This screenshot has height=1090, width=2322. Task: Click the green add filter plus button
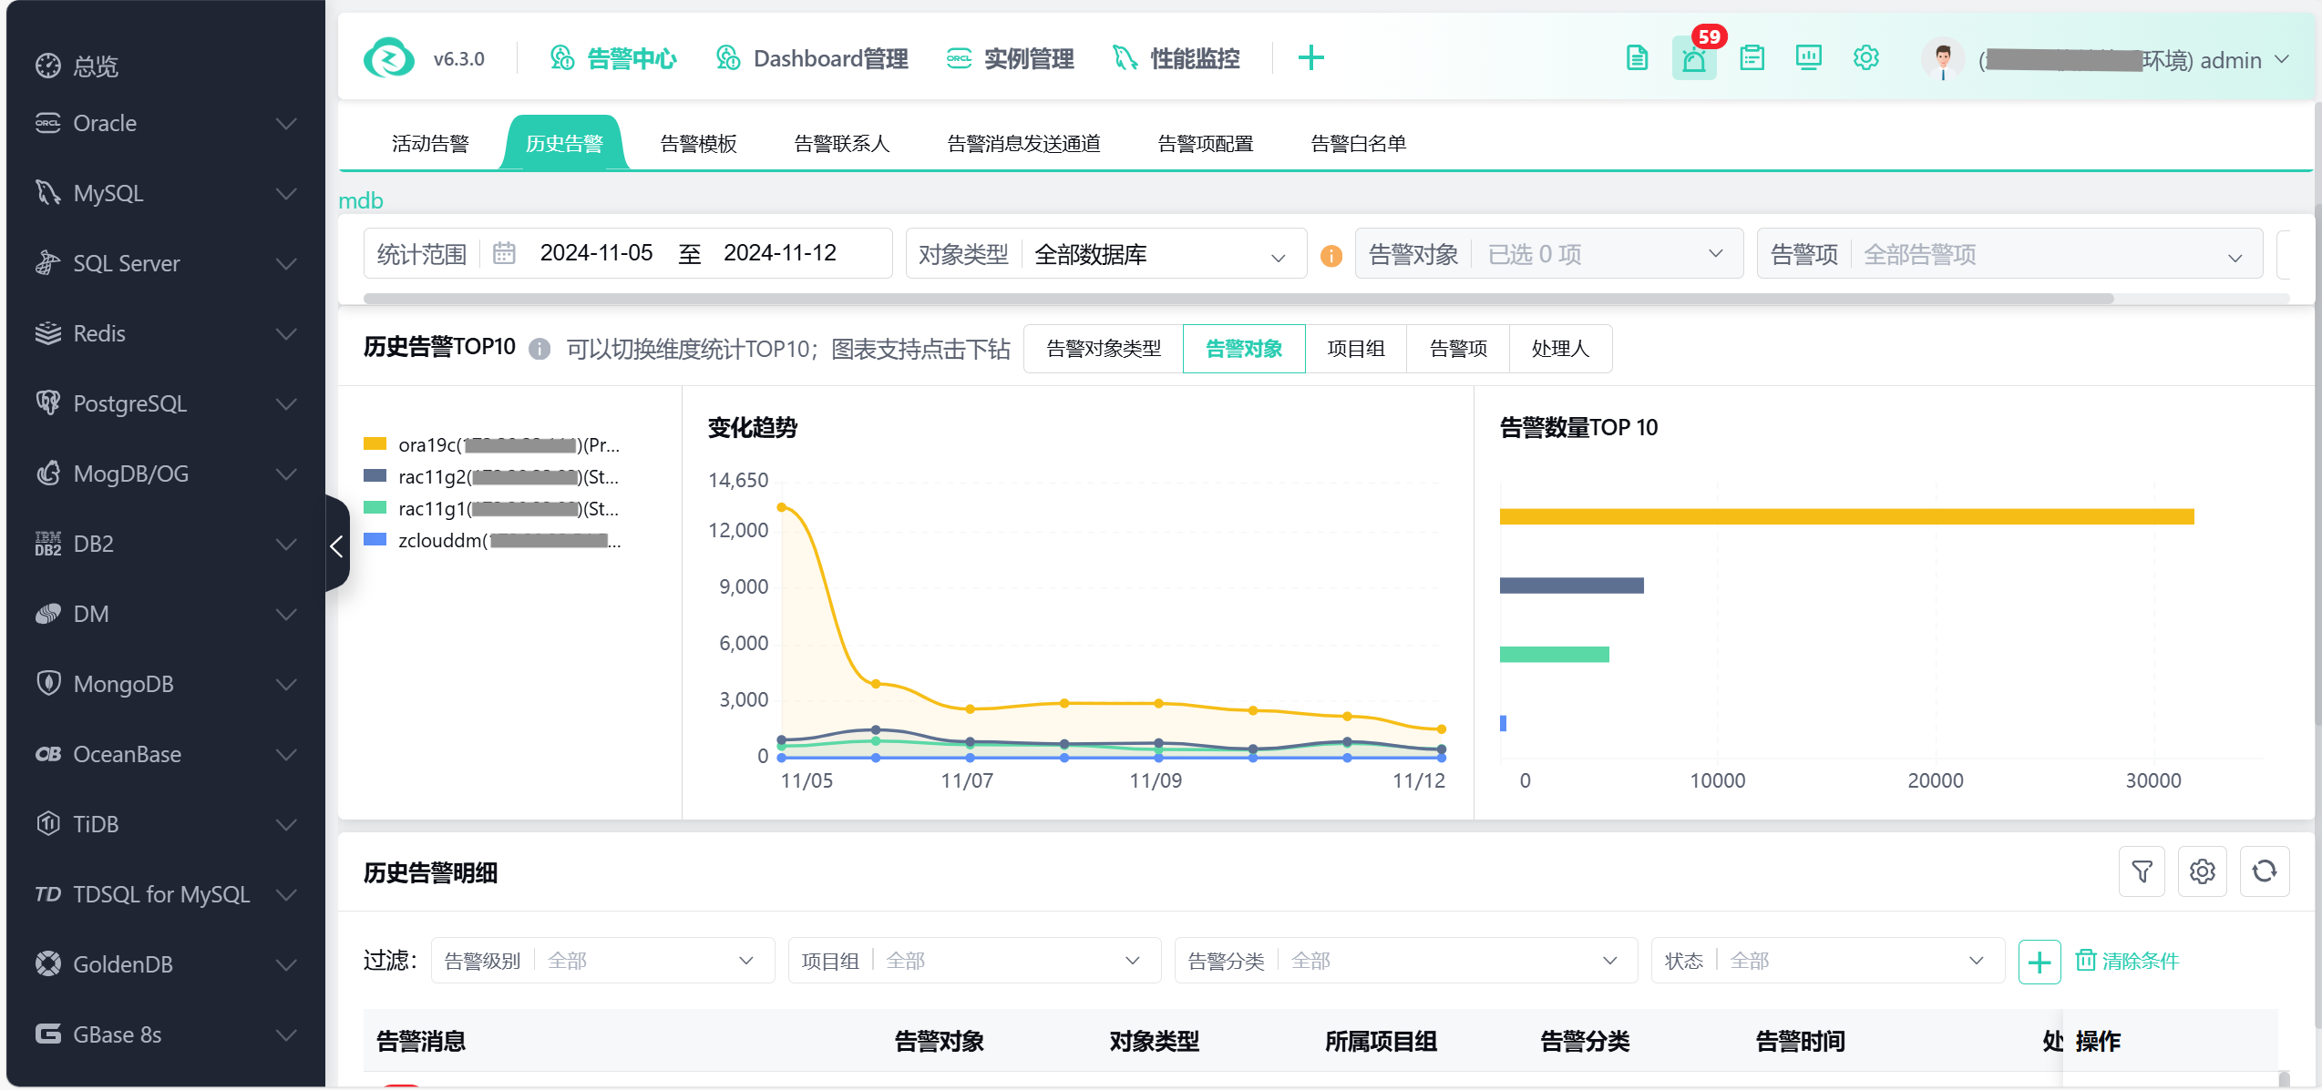pos(2039,962)
